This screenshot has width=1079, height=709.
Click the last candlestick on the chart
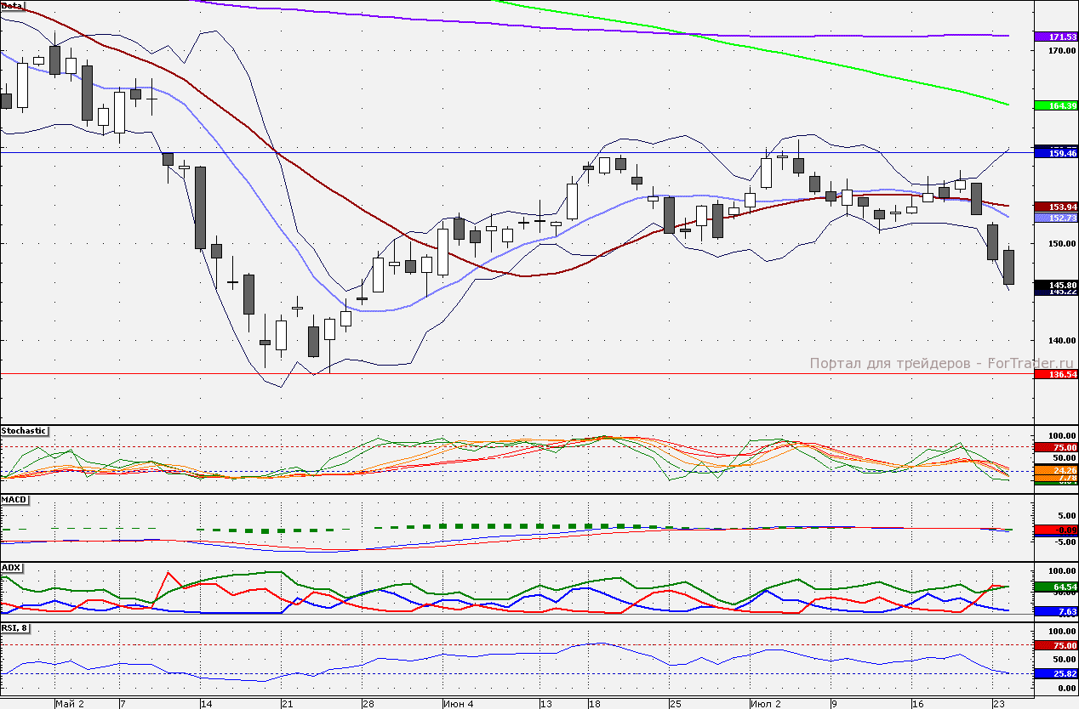pyautogui.click(x=1009, y=267)
